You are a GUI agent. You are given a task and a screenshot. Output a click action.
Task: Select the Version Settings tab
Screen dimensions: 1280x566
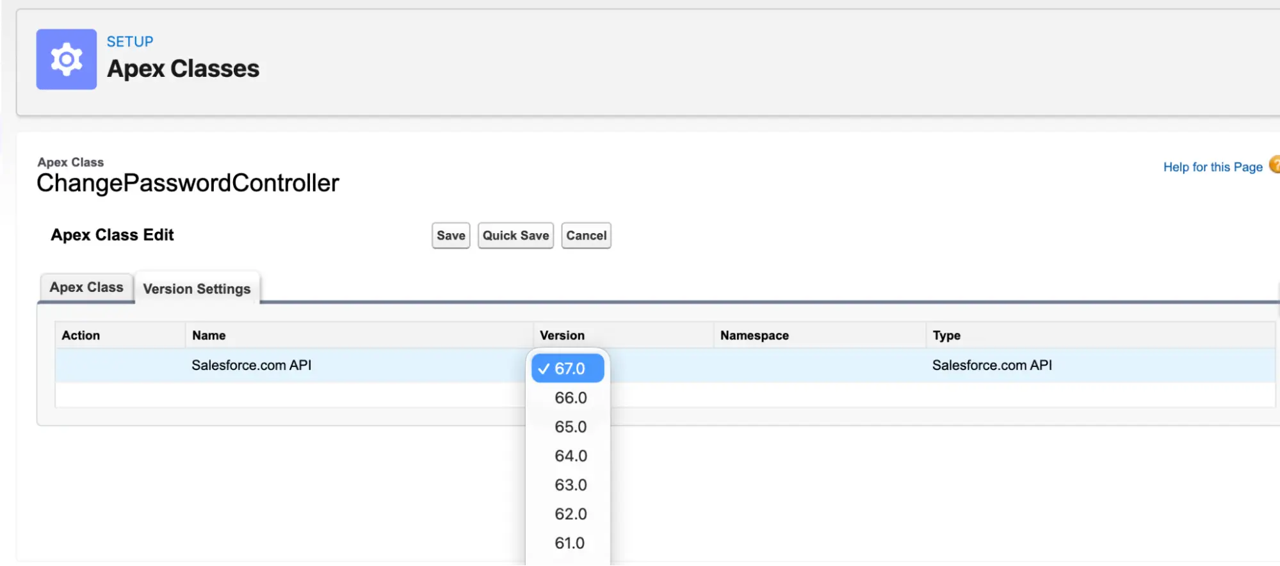(x=197, y=289)
